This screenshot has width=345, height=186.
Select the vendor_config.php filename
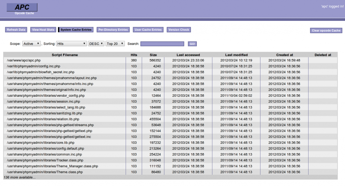point(46,96)
